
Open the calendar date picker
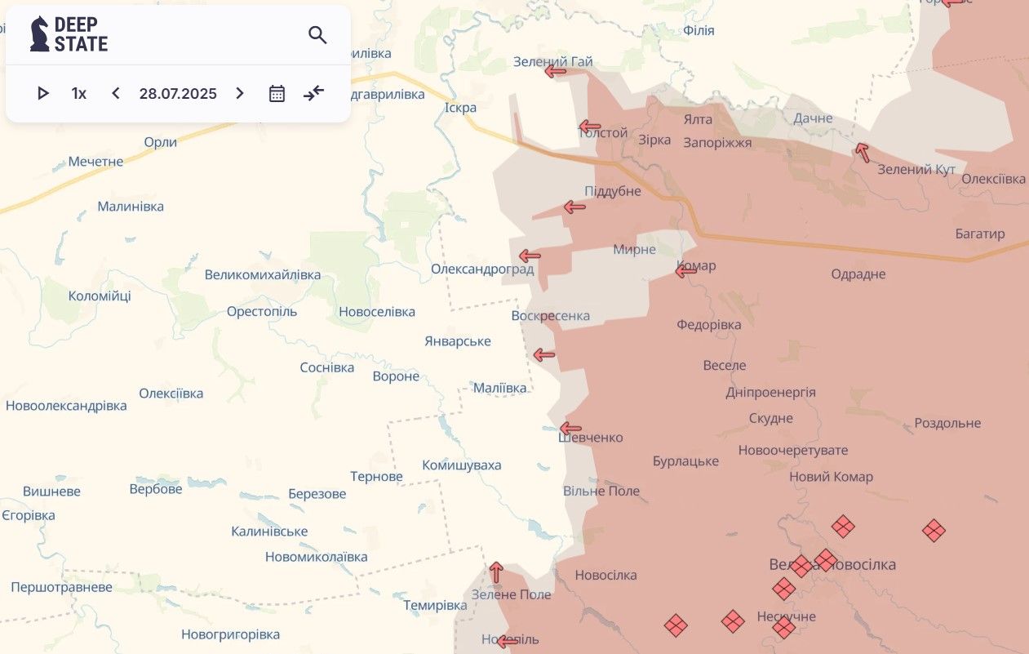tap(277, 93)
